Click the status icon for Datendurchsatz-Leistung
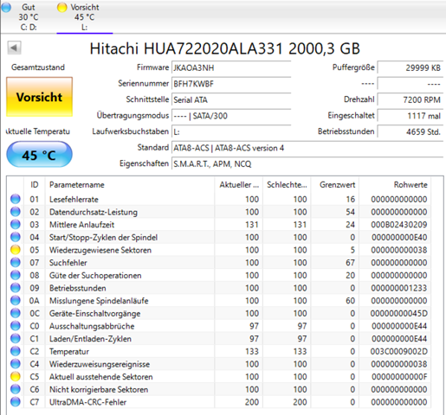The image size is (446, 415). [16, 212]
